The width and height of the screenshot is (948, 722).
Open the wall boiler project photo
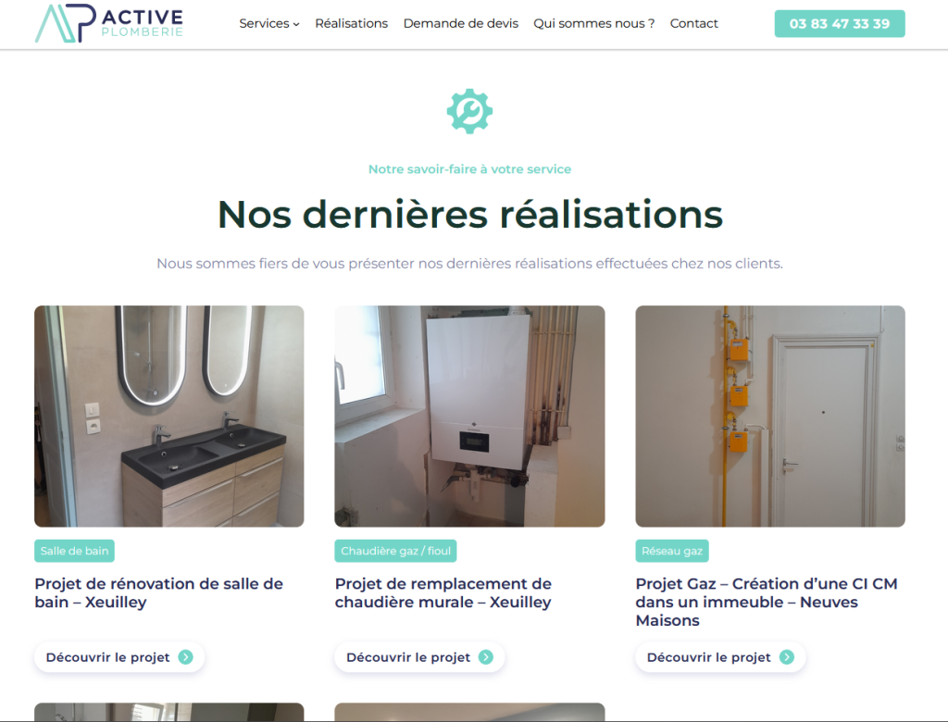tap(469, 416)
